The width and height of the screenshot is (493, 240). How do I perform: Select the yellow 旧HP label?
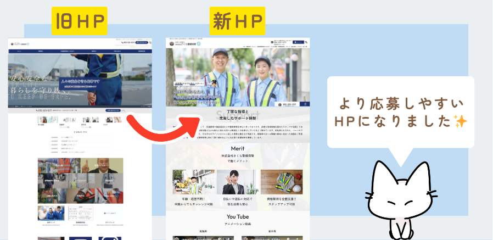click(79, 21)
